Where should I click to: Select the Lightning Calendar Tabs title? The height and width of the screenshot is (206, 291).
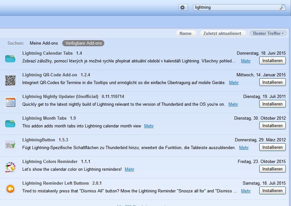[48, 53]
